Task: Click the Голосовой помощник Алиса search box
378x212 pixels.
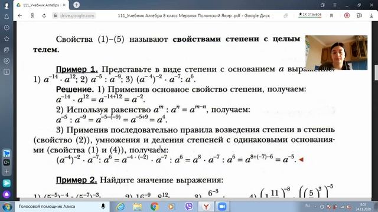Action: pos(62,207)
